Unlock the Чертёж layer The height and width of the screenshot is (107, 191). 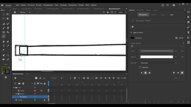[x=44, y=100]
